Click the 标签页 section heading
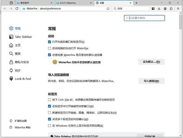Viewport: 183px width, 138px height. point(52,94)
